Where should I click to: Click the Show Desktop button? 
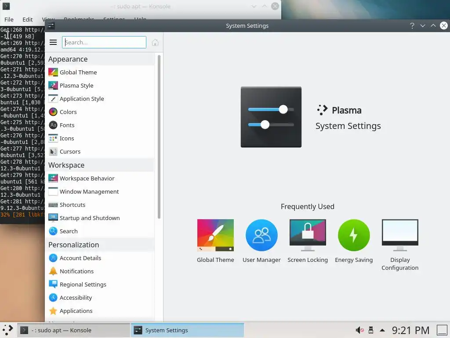click(x=442, y=330)
